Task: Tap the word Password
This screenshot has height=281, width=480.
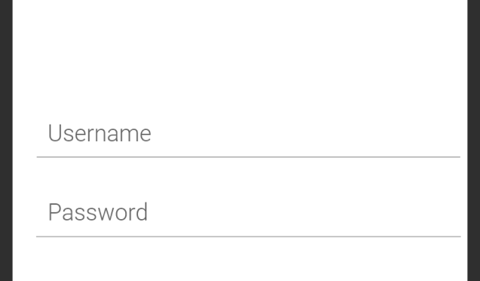Action: click(x=98, y=212)
